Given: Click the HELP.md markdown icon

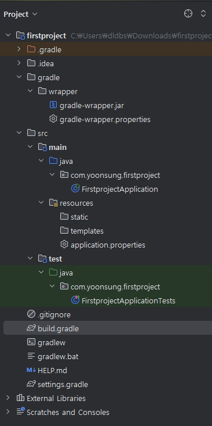Looking at the screenshot, I should pos(31,370).
